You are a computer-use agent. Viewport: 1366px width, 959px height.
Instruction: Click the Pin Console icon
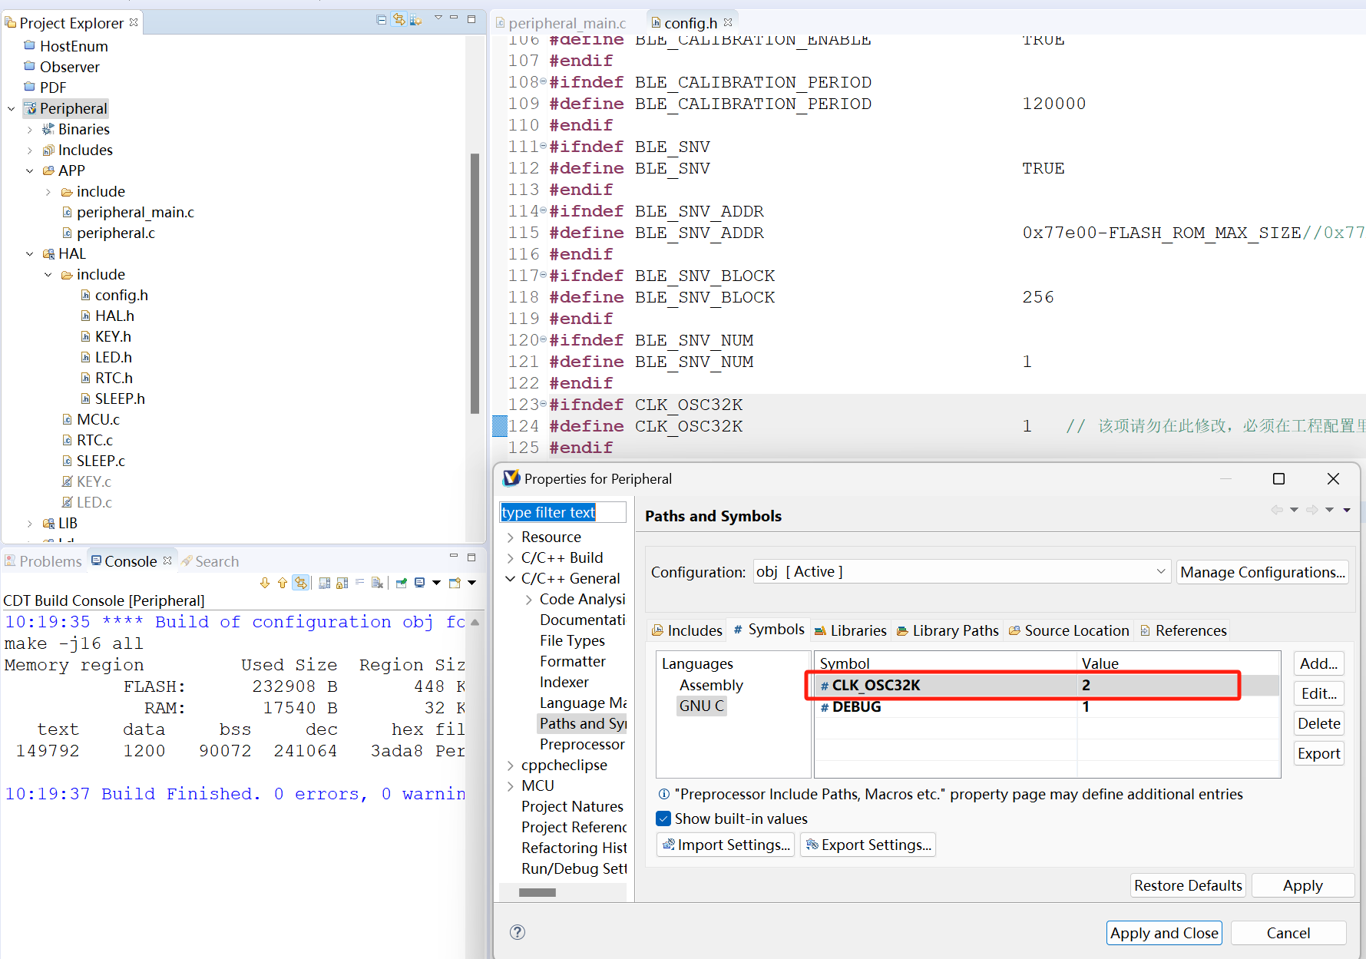401,583
